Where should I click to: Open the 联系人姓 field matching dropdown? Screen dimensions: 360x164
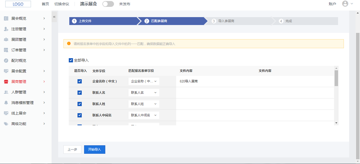(x=144, y=104)
